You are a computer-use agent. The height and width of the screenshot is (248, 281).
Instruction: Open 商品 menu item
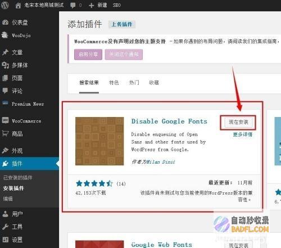17,134
